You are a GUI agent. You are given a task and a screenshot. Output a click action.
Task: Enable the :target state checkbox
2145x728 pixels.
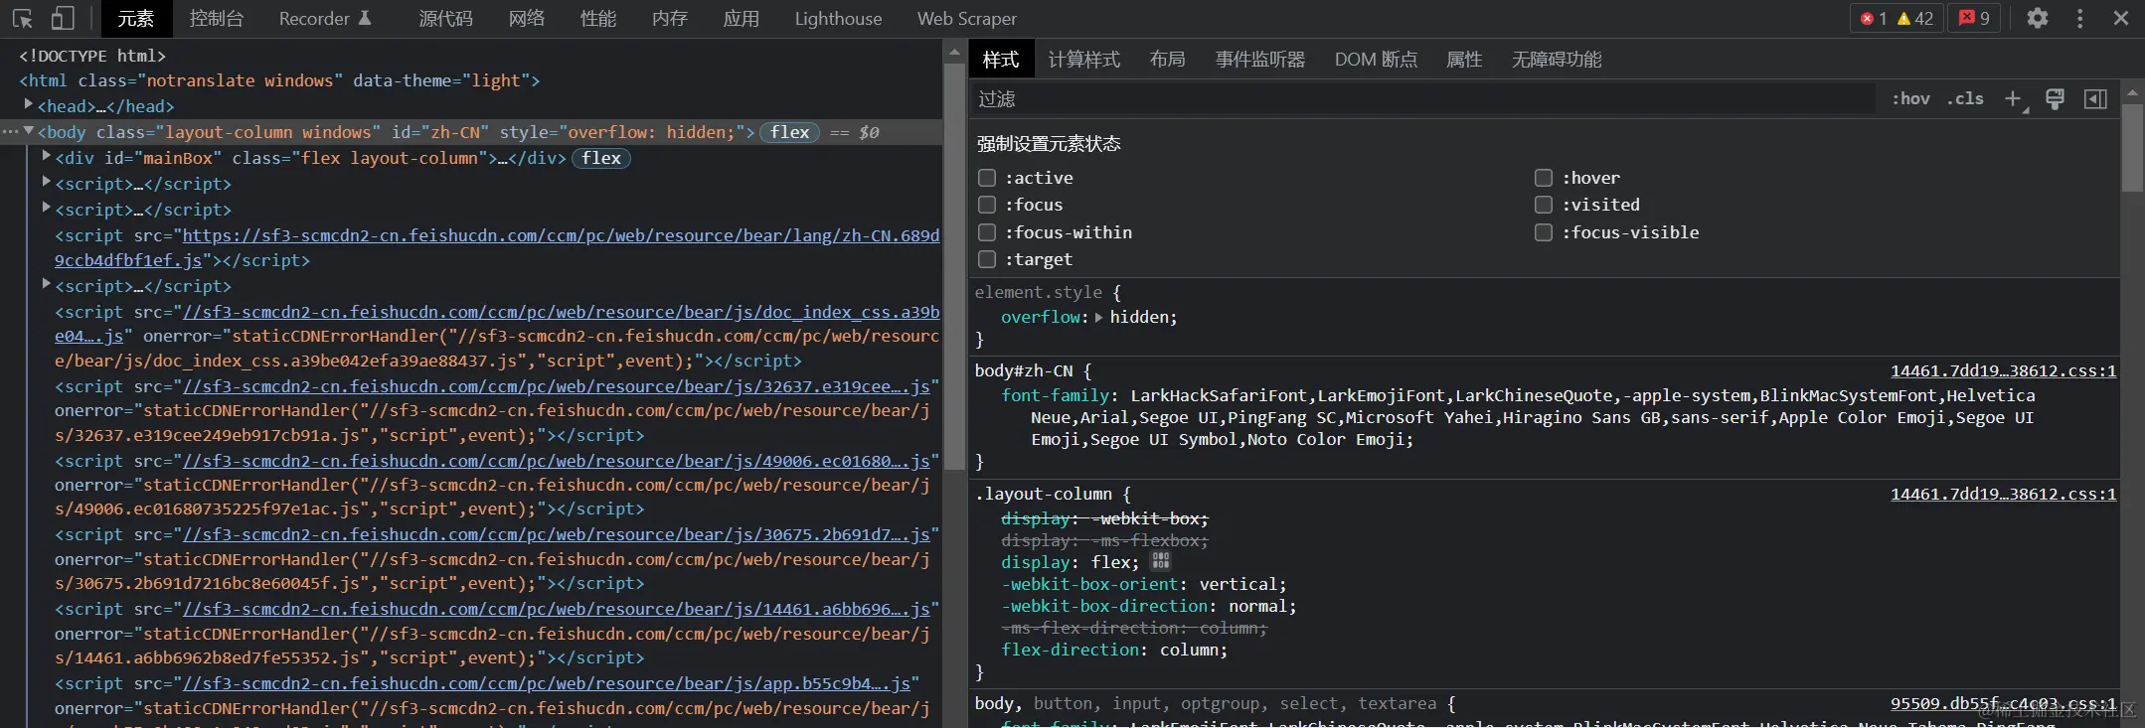click(987, 259)
